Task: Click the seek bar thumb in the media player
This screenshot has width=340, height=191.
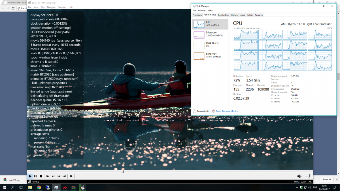Action: (122, 171)
